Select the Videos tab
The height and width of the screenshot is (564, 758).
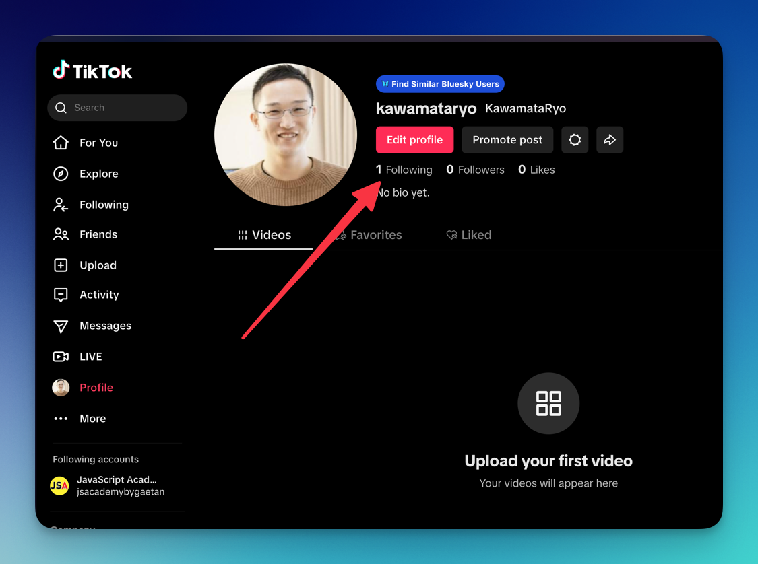pyautogui.click(x=264, y=235)
